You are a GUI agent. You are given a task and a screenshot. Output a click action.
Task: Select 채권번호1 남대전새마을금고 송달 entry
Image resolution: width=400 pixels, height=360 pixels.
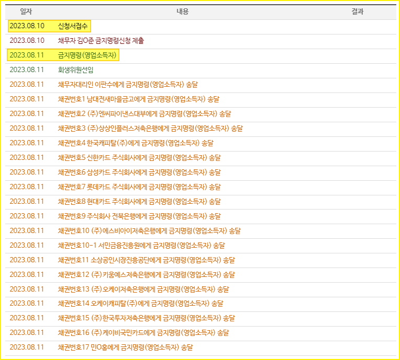(139, 99)
